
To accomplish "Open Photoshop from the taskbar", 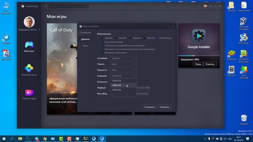I will (x=28, y=138).
